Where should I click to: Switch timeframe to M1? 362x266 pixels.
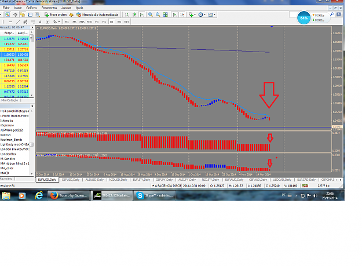(67, 21)
